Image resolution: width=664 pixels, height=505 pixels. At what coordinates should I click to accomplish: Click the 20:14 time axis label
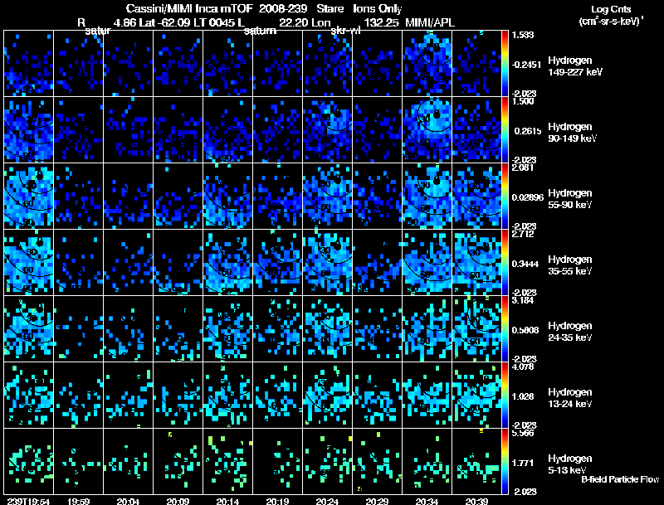pyautogui.click(x=227, y=501)
